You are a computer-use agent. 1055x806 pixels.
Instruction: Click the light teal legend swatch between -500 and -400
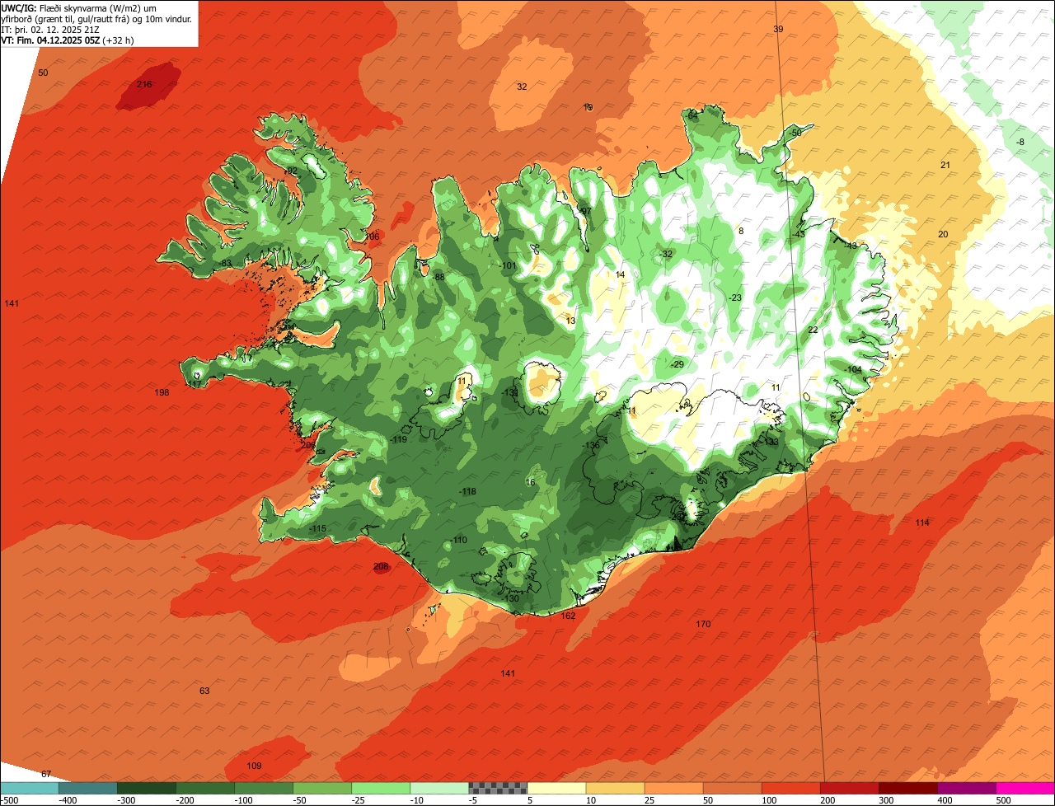click(29, 788)
